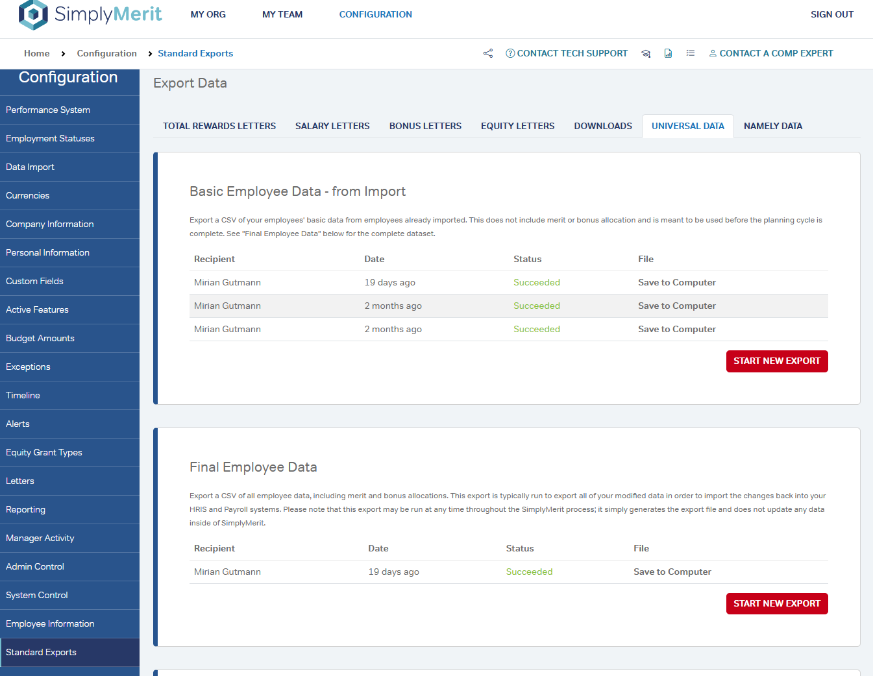Open Budget Amounts in the sidebar
This screenshot has width=873, height=676.
(40, 338)
